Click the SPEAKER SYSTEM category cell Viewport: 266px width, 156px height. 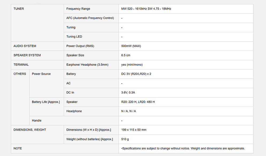[27, 55]
